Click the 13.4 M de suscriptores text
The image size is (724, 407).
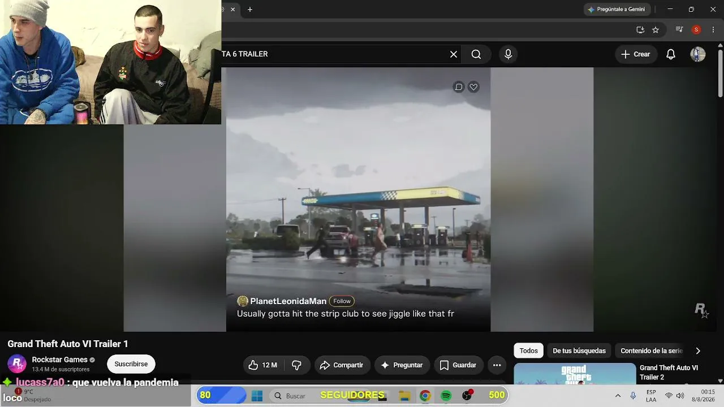[61, 369]
